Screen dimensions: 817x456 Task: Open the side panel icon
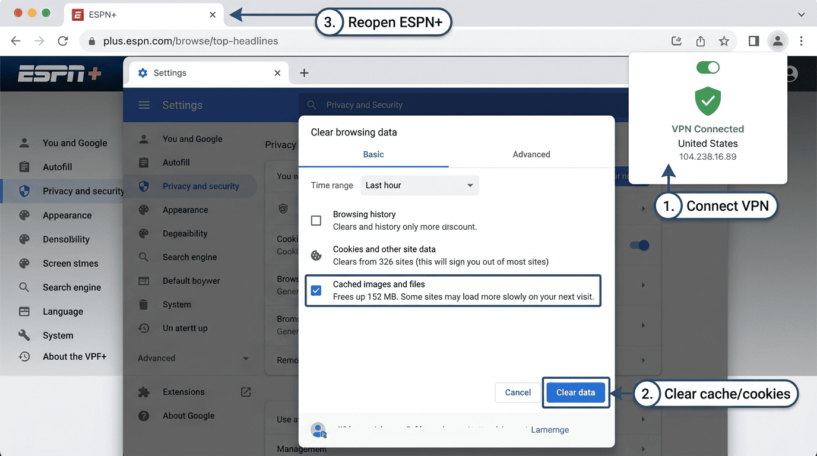coord(753,41)
